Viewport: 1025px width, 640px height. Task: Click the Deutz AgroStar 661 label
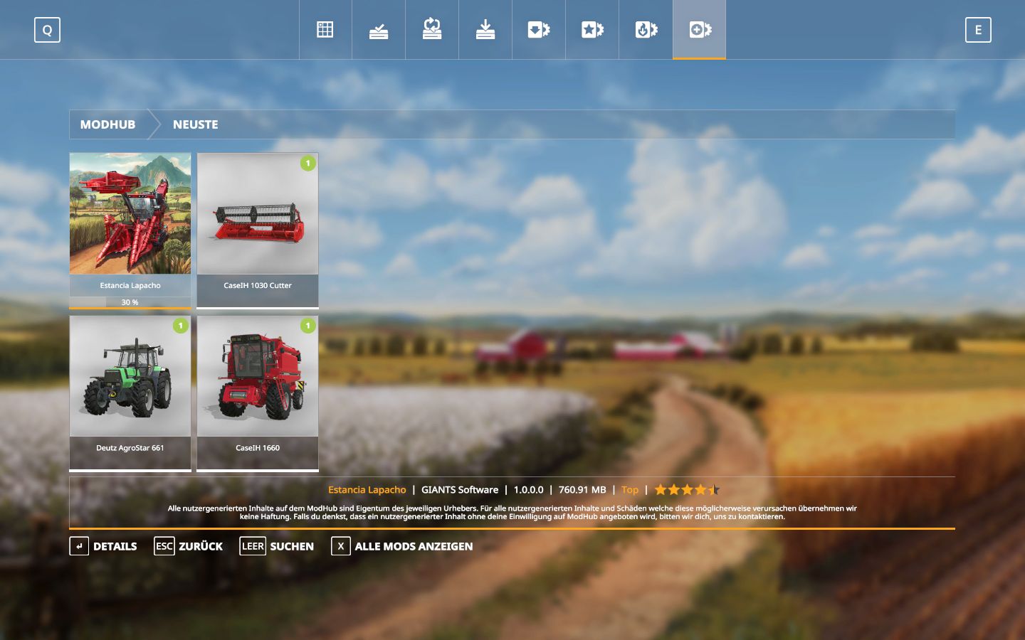pyautogui.click(x=130, y=448)
